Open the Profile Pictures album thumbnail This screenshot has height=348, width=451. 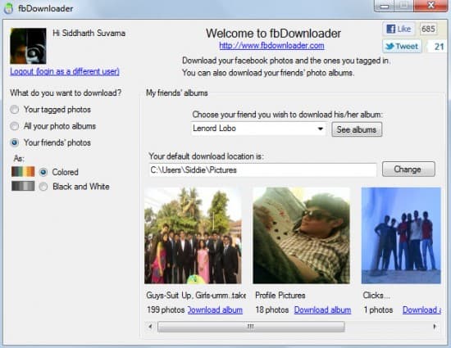point(301,236)
